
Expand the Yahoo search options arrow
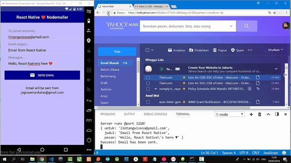[x=231, y=26]
